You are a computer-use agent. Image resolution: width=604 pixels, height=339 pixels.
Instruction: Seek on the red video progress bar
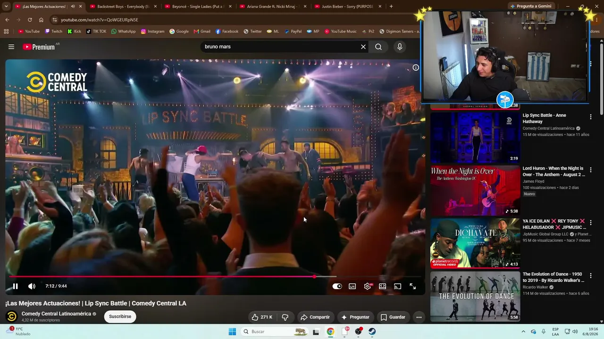[215, 276]
